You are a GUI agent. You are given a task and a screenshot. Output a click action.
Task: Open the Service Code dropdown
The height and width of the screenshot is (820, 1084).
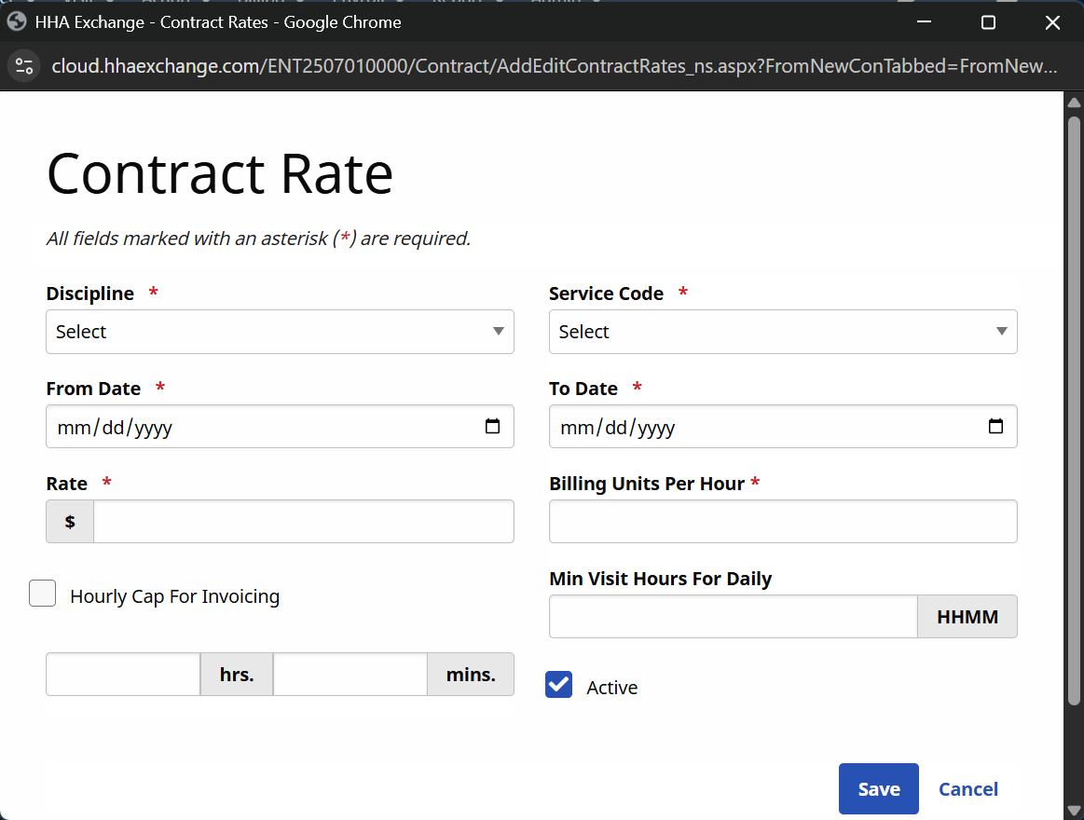(783, 332)
